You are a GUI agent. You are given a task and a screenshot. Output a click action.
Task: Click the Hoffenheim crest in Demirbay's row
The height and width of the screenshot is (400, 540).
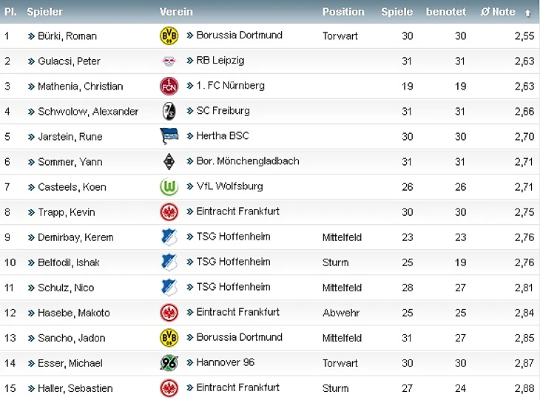point(169,237)
